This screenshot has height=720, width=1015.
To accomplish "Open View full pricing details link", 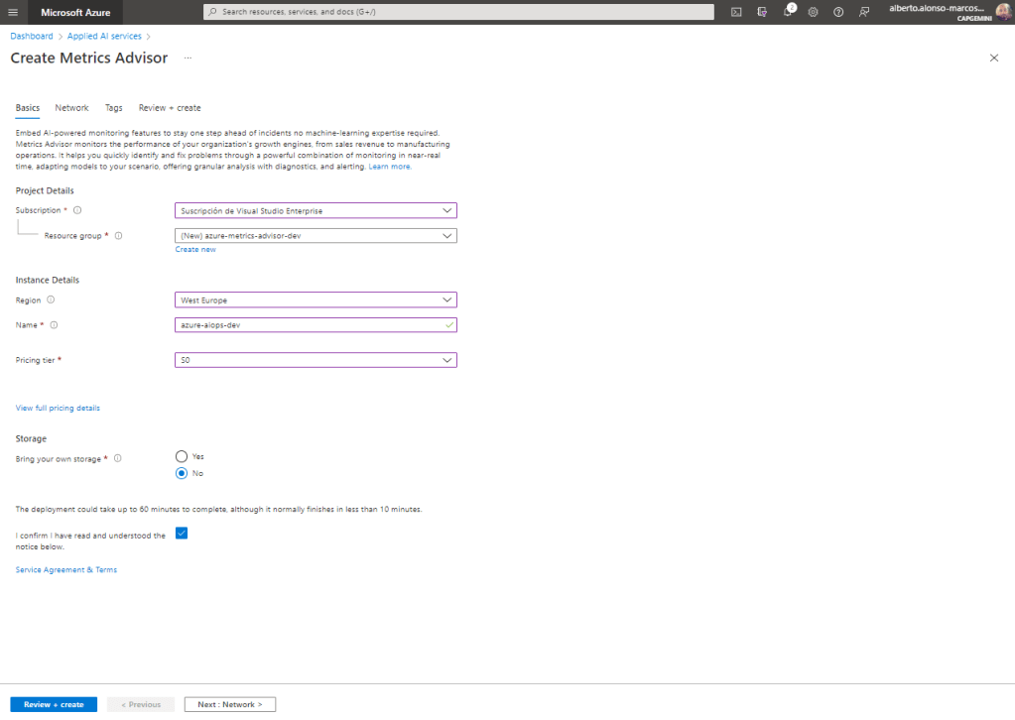I will 58,408.
